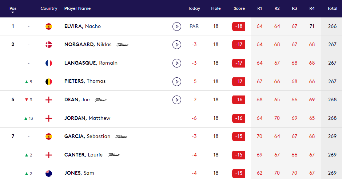The width and height of the screenshot is (342, 179).
Task: Click Belgium flag beside Pieters
Action: coord(49,81)
